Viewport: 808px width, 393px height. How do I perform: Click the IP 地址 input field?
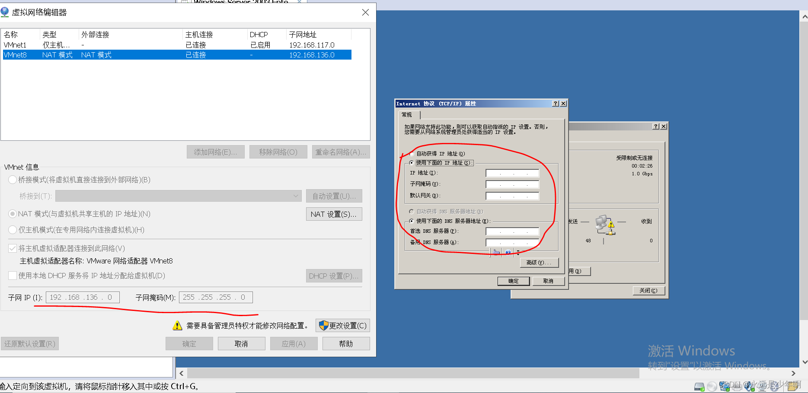pyautogui.click(x=512, y=173)
